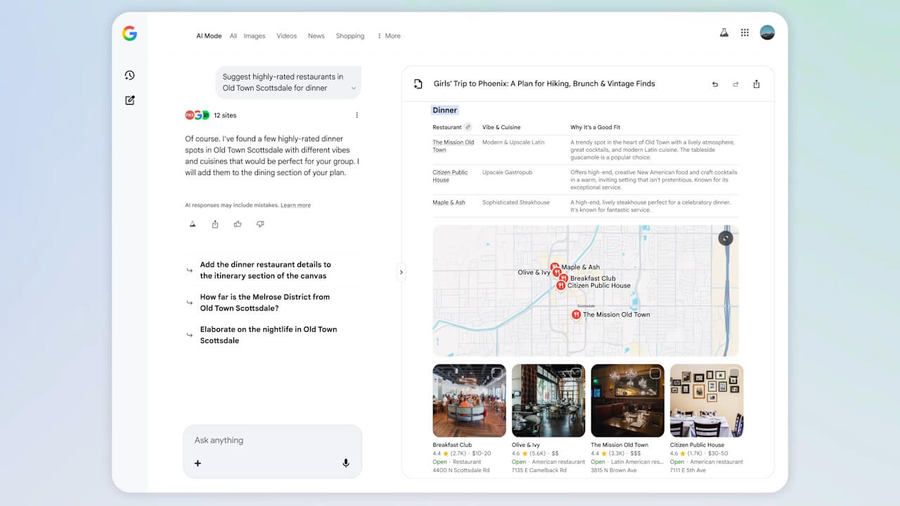Select the Breakfast Club photo checkbox
The image size is (900, 506).
click(496, 373)
